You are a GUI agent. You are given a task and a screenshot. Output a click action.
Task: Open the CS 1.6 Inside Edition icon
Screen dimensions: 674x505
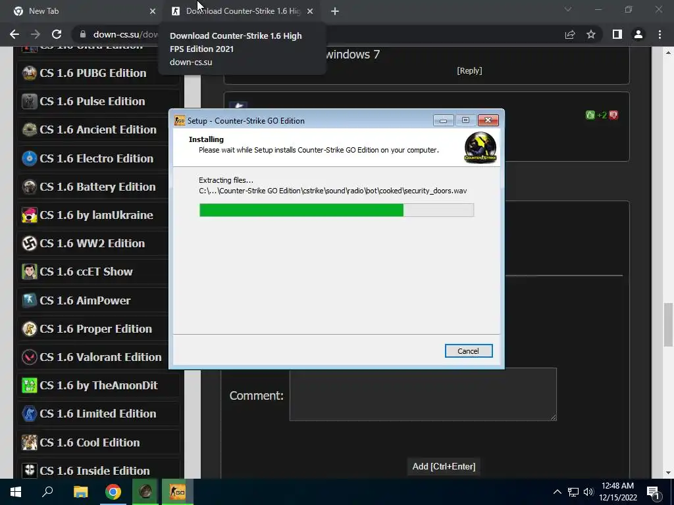pyautogui.click(x=29, y=471)
